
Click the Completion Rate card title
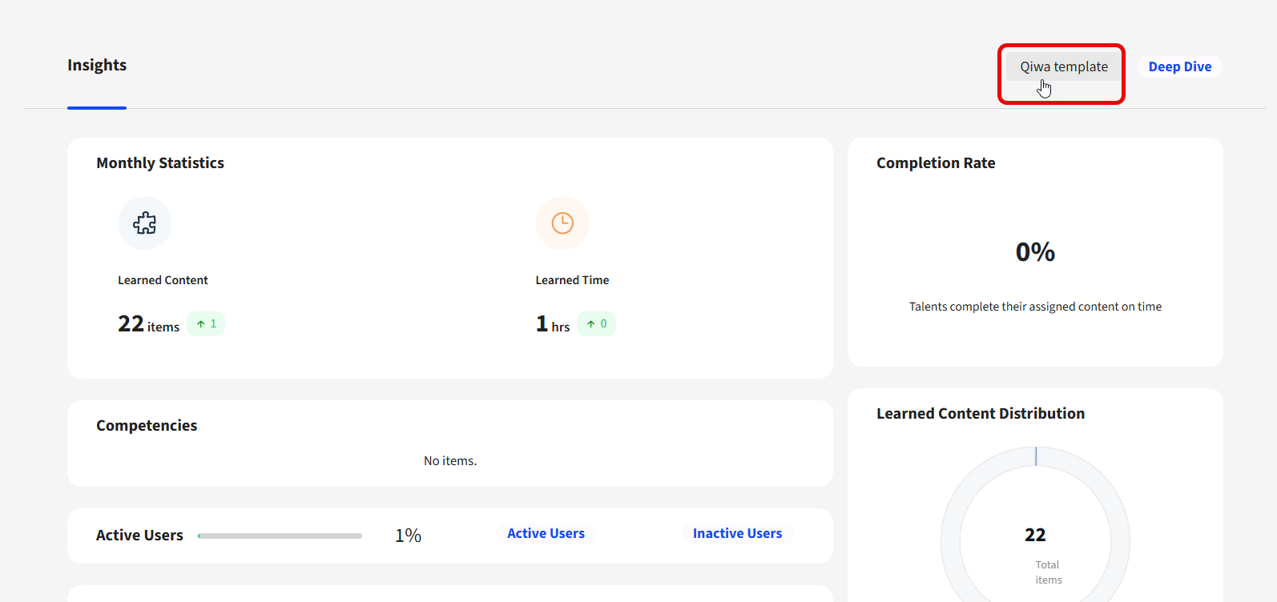pos(936,163)
